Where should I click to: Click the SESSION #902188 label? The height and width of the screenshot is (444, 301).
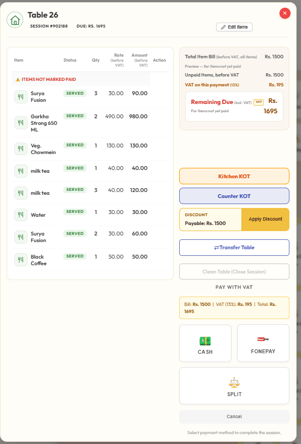[x=49, y=26]
